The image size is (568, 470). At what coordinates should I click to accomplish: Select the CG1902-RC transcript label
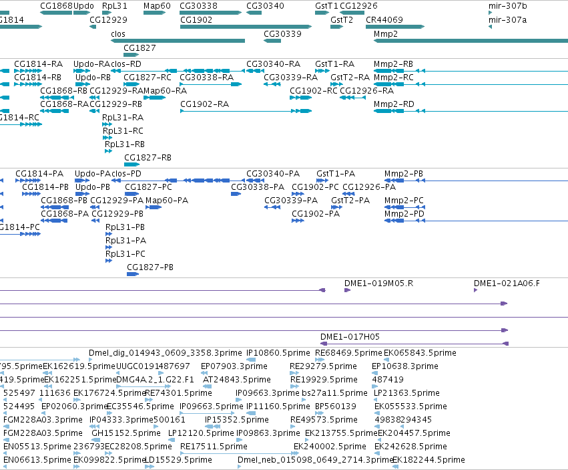click(x=314, y=91)
